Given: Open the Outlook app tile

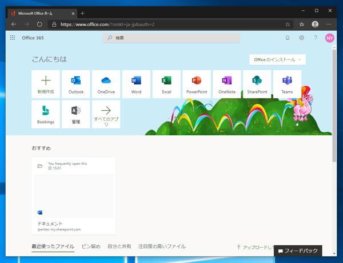Looking at the screenshot, I should point(76,84).
